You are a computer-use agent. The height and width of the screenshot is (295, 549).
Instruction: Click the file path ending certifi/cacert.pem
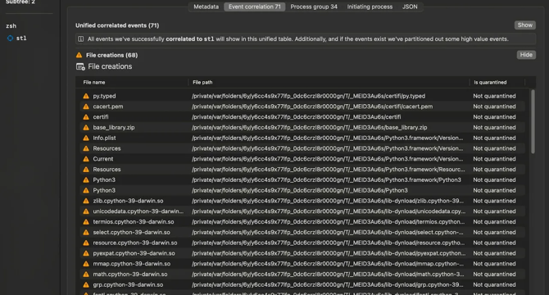coord(312,107)
